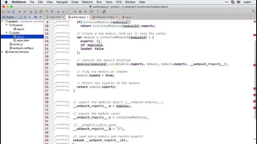
Task: Redo the last undone edit
Action: click(24, 12)
